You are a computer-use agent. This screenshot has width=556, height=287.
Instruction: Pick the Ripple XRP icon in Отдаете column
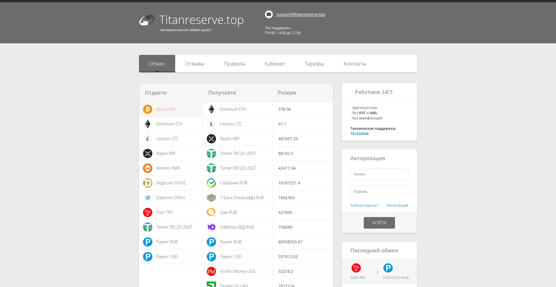(148, 153)
